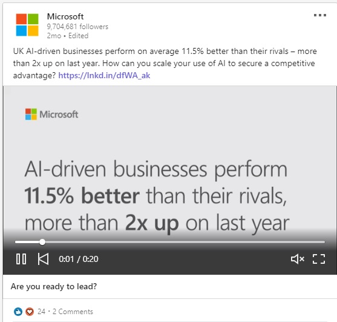The width and height of the screenshot is (337, 322).
Task: Pause the video playback
Action: pyautogui.click(x=21, y=259)
